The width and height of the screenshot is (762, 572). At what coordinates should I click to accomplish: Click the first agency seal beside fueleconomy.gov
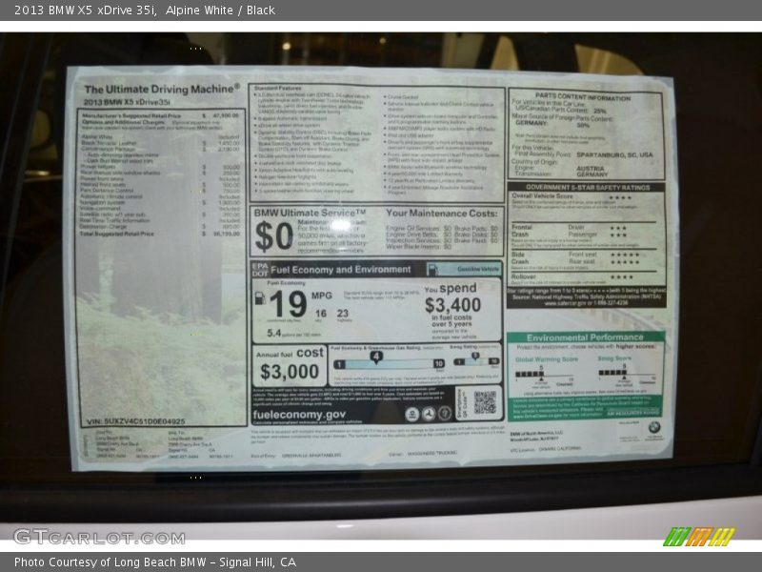[x=411, y=414]
